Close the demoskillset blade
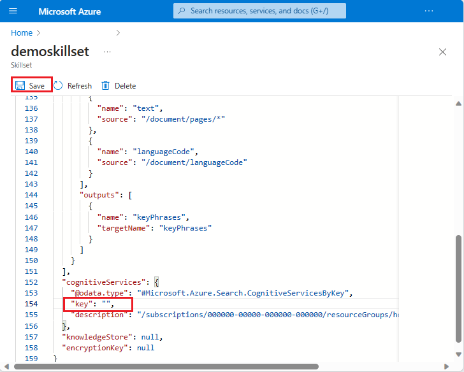This screenshot has height=372, width=464. [x=442, y=52]
